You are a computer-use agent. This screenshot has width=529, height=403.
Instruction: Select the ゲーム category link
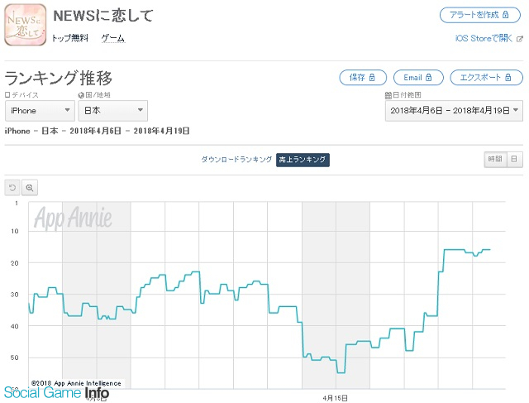point(113,38)
